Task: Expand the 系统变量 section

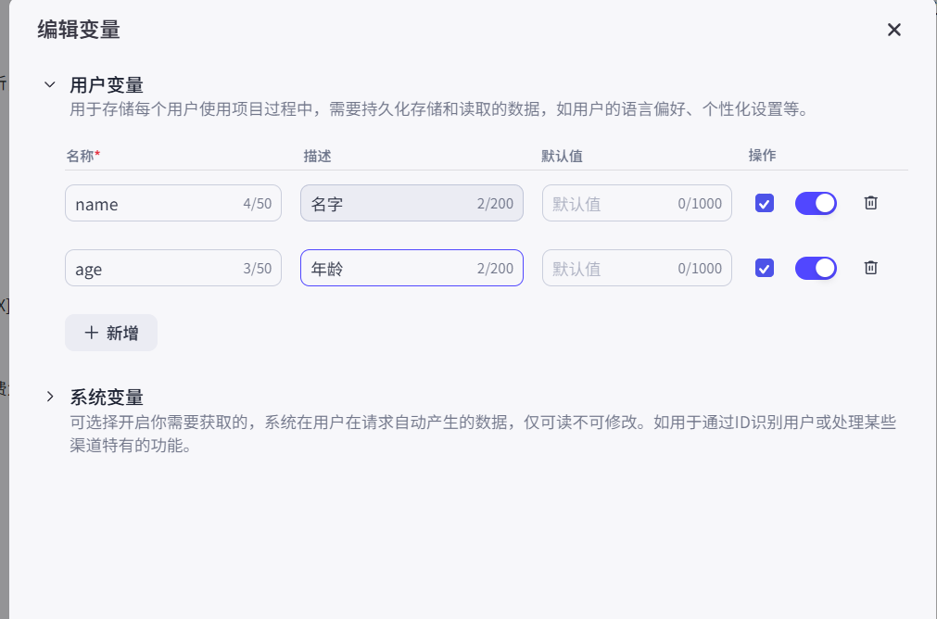Action: click(x=50, y=398)
